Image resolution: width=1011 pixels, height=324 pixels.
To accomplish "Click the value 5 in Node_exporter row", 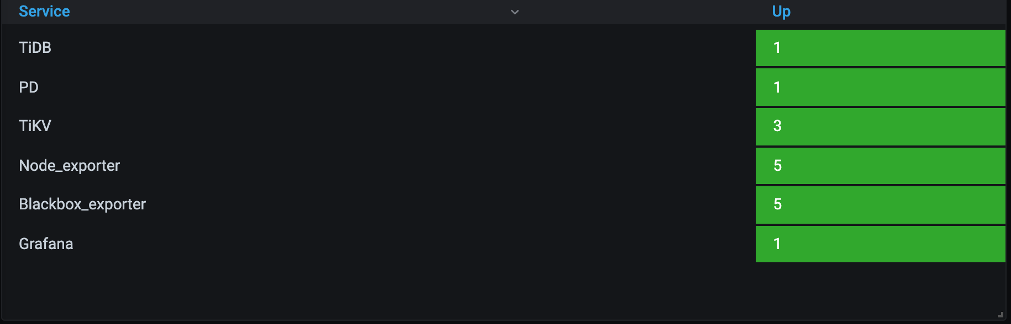I will pos(777,165).
